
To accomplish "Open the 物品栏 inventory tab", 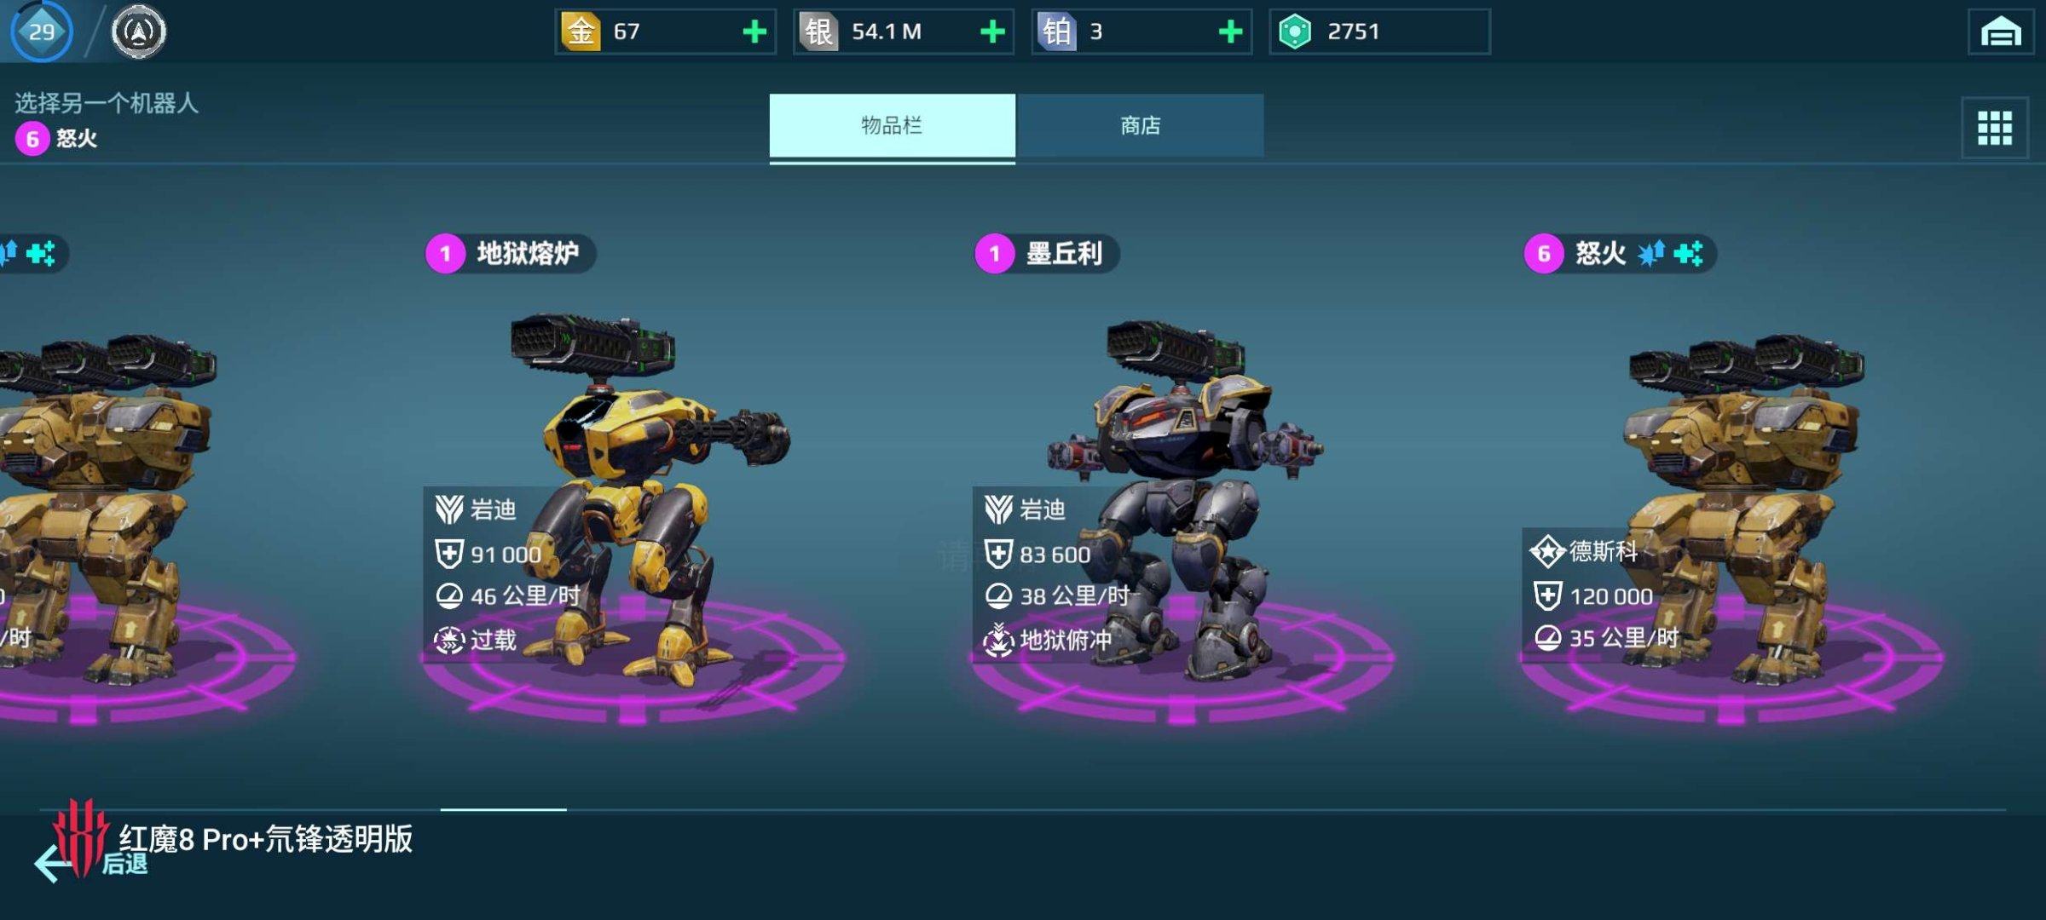I will point(892,126).
